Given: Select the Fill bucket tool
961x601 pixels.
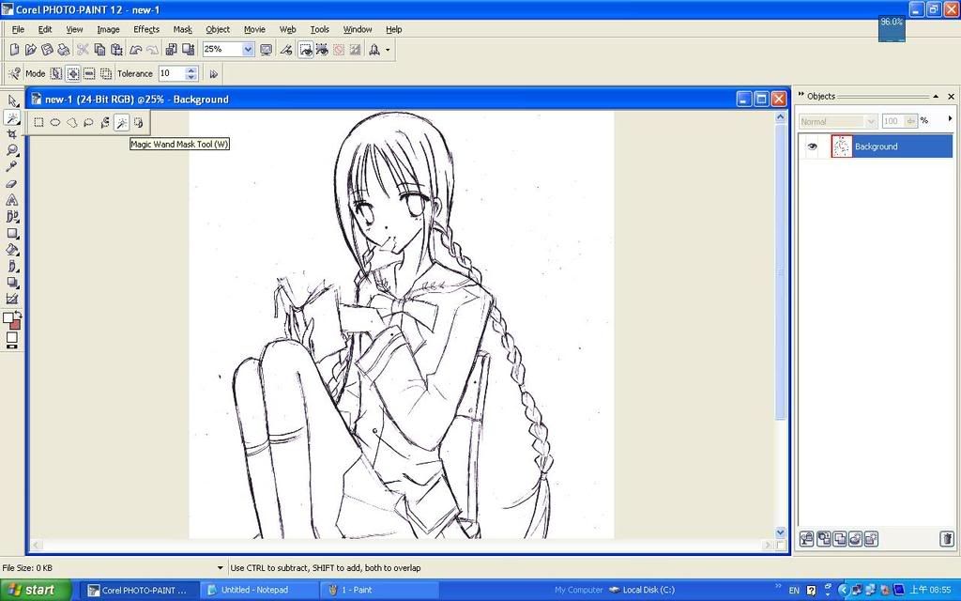Looking at the screenshot, I should 12,250.
